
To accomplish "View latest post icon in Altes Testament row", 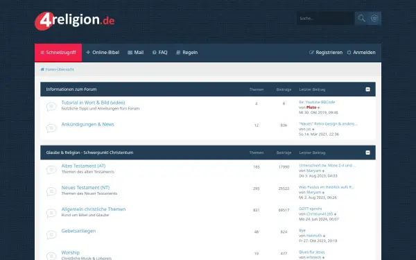I will tap(323, 171).
